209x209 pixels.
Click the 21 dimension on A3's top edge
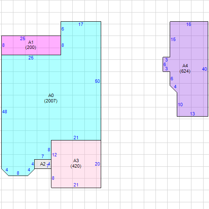(76, 138)
